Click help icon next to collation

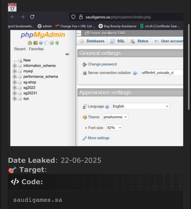coord(135,73)
